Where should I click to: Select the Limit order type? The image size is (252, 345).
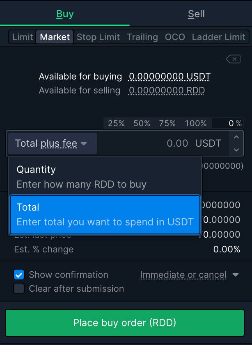tap(23, 37)
